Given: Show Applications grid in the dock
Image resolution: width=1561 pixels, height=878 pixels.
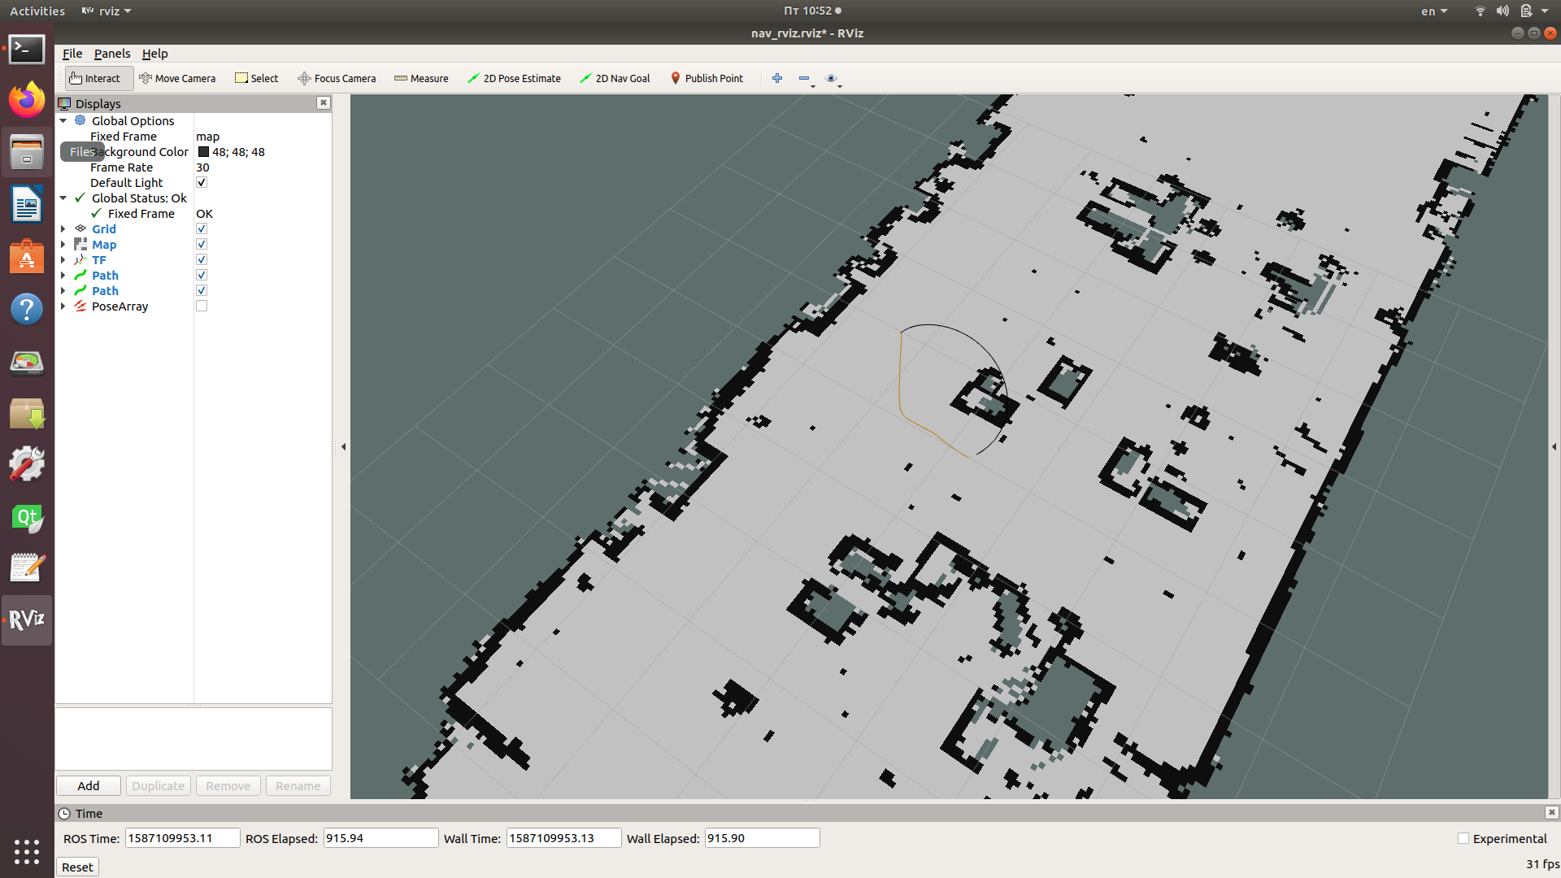Looking at the screenshot, I should [x=27, y=851].
